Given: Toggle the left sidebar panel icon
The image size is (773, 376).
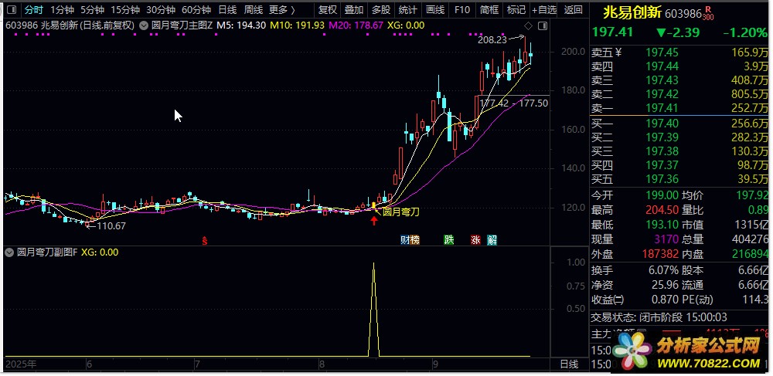Looking at the screenshot, I should [x=12, y=9].
